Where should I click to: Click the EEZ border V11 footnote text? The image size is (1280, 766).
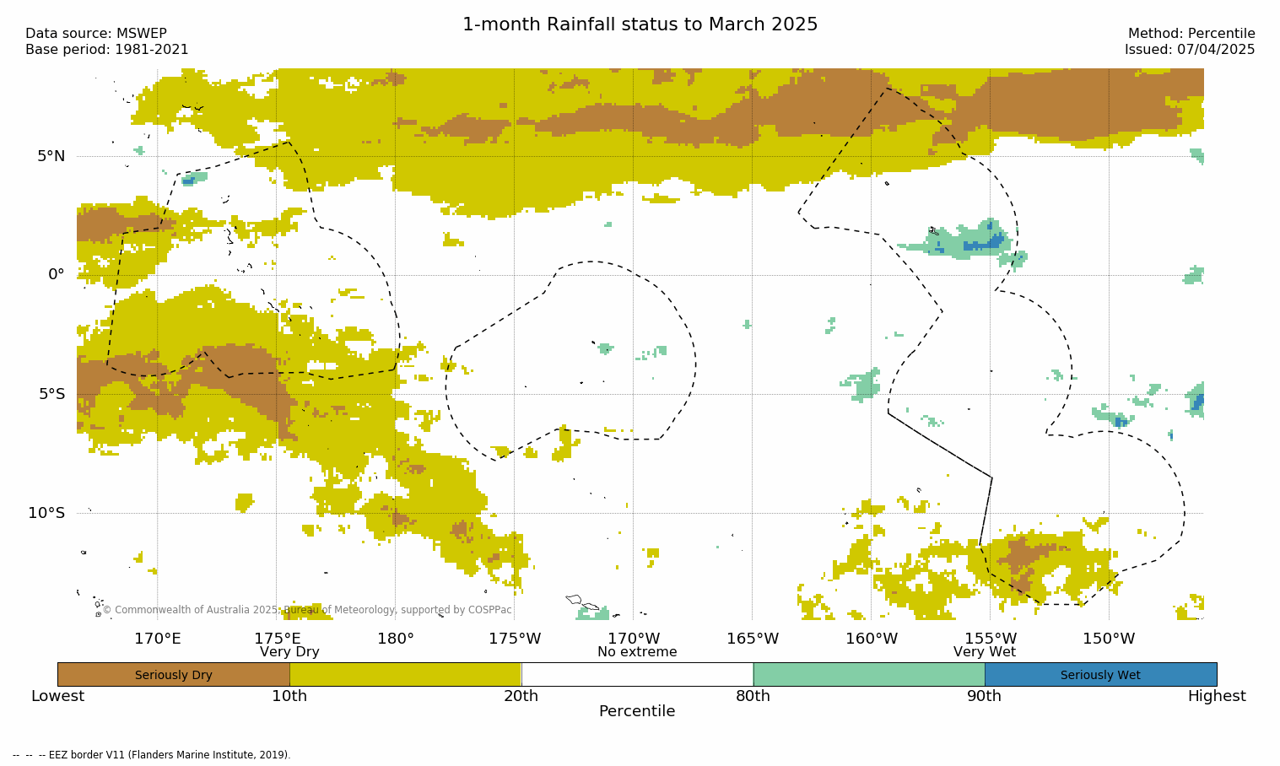(x=152, y=755)
